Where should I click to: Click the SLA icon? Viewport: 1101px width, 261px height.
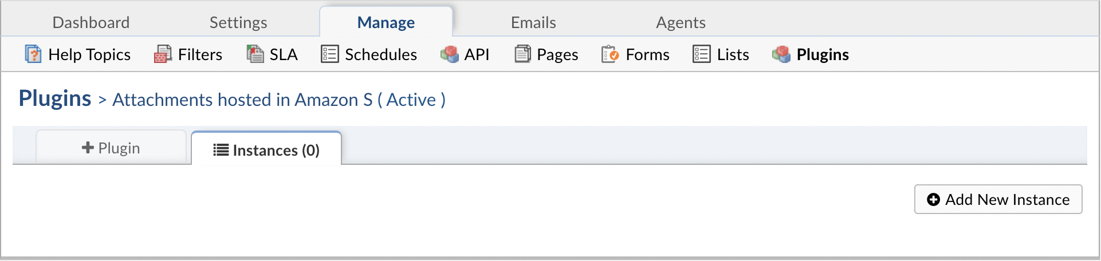(255, 54)
